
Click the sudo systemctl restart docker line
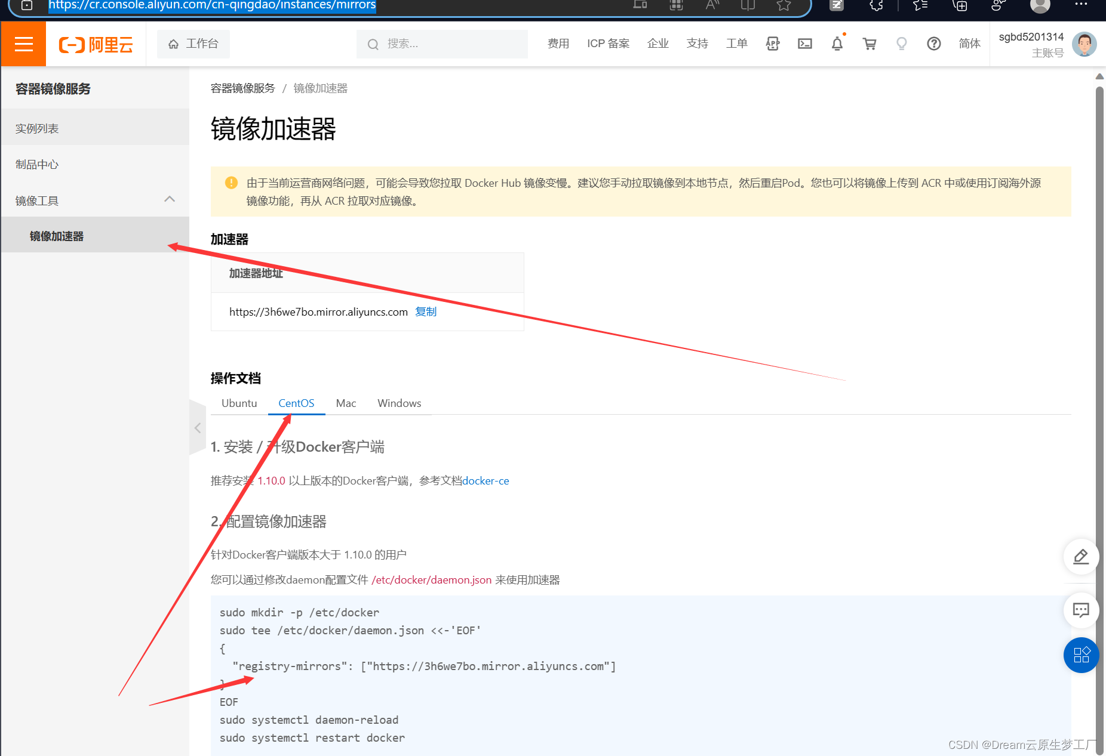click(x=312, y=738)
